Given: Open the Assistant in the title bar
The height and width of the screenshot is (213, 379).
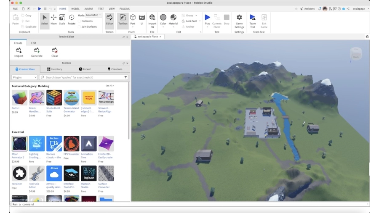Looking at the screenshot, I should (x=307, y=9).
